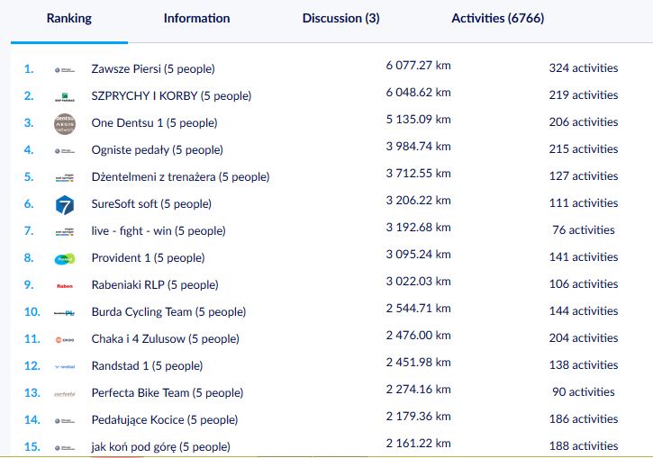The image size is (653, 458).
Task: Click the distance 6 048.62 km
Action: (x=418, y=93)
